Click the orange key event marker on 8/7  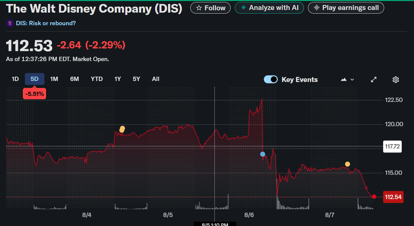click(x=347, y=164)
